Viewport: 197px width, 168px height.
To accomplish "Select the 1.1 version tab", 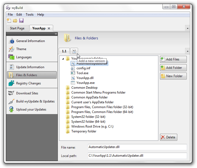I will [64, 51].
